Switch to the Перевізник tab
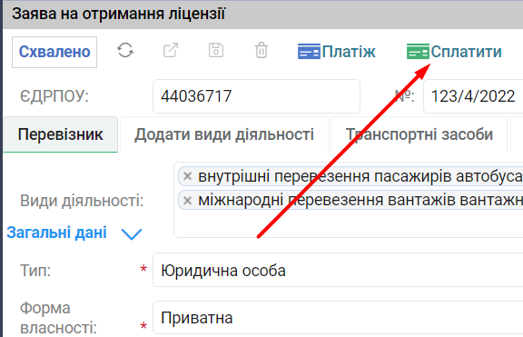 click(60, 134)
